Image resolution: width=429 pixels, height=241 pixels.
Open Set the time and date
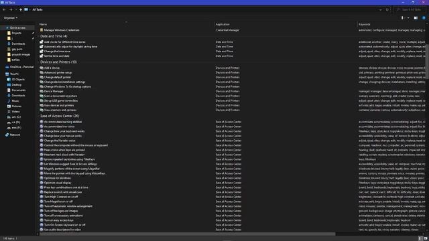coord(56,56)
